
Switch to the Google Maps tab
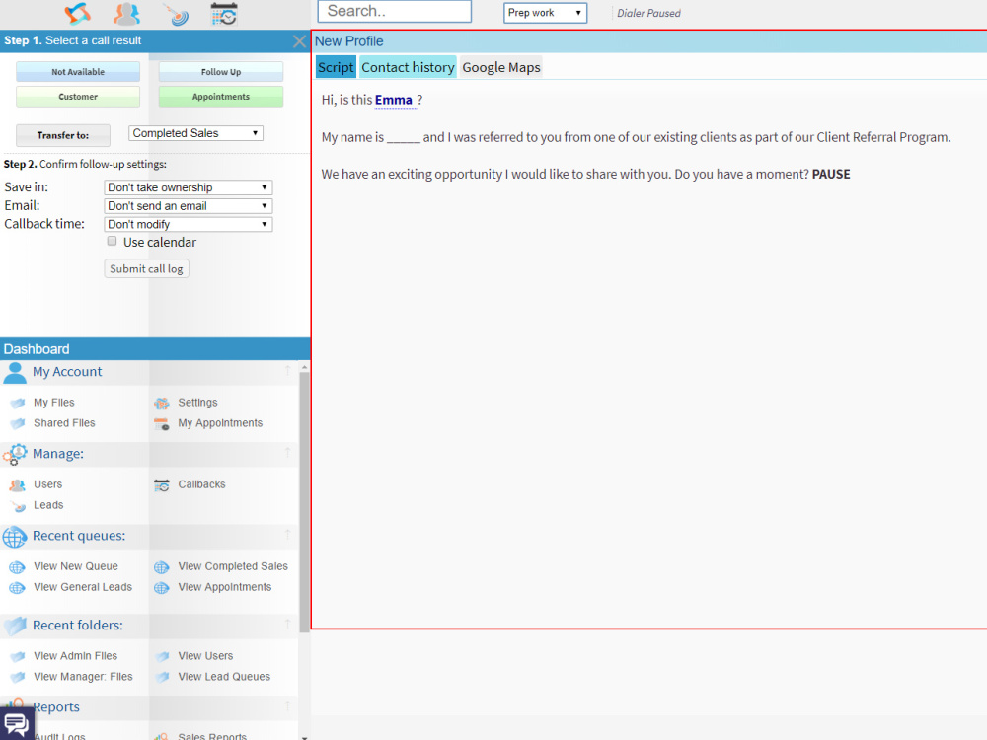(x=501, y=67)
